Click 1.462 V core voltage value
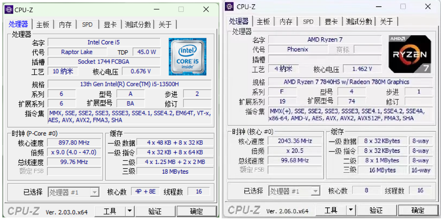Screen dimensions: 441x220 [362, 69]
